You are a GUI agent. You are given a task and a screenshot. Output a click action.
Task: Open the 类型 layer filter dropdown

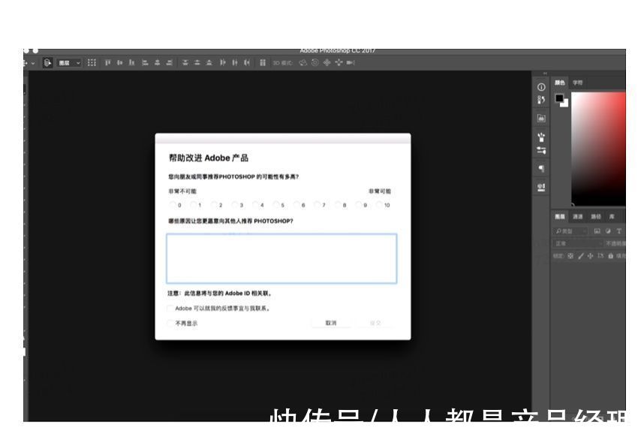click(x=570, y=231)
